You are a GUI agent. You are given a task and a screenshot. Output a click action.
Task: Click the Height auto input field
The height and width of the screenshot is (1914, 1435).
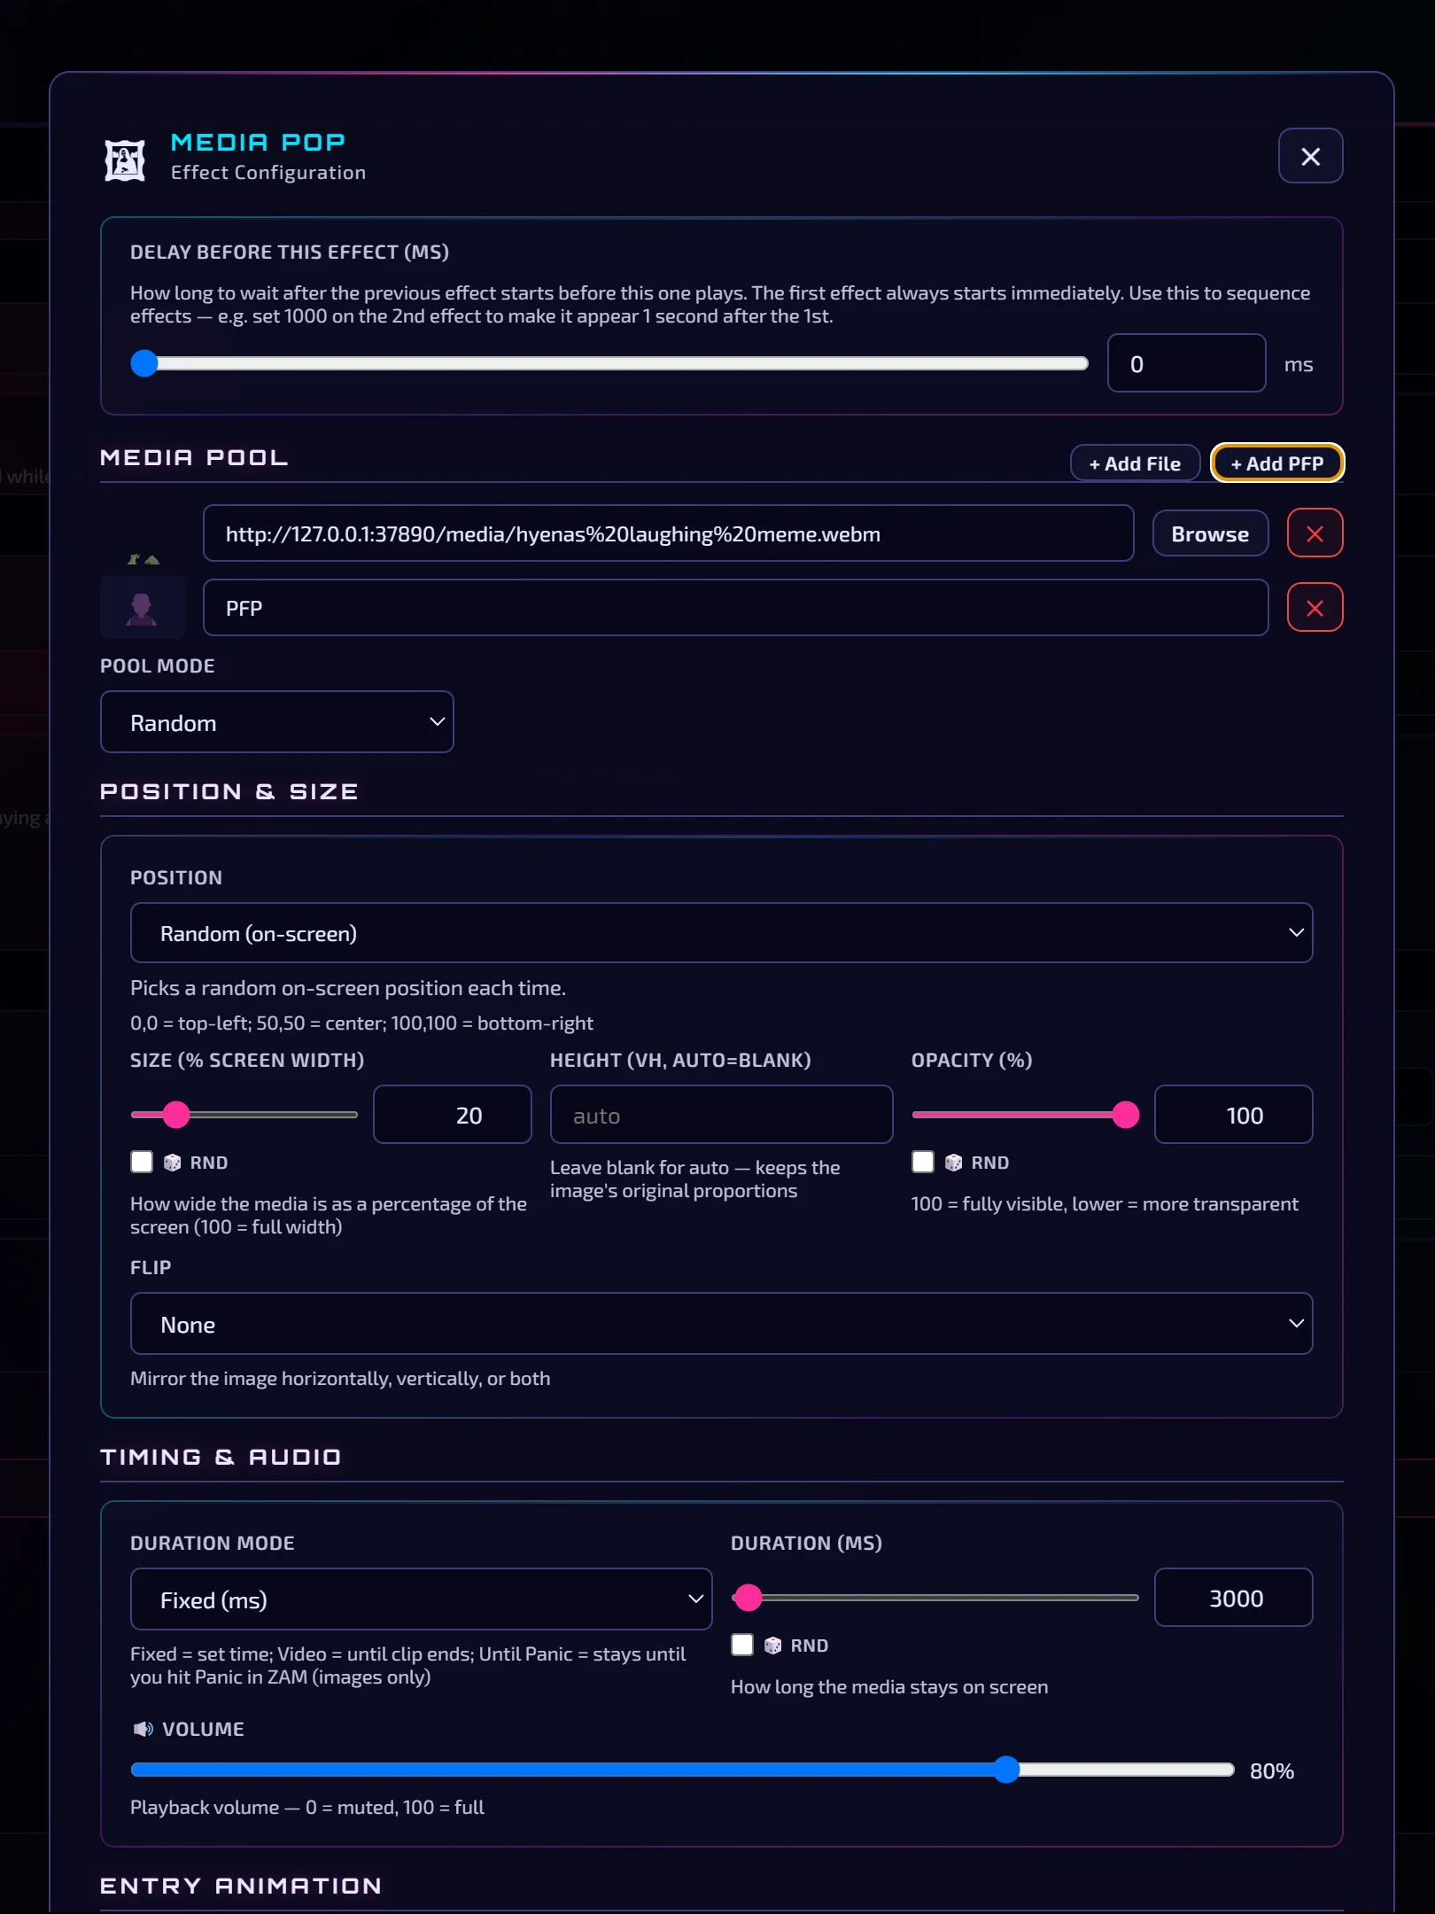(x=721, y=1115)
